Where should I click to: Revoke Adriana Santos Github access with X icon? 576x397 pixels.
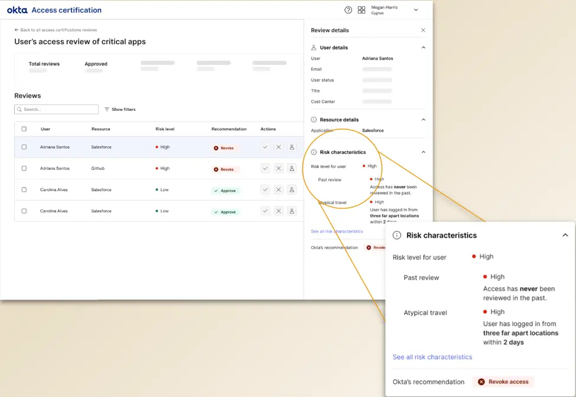click(x=278, y=169)
